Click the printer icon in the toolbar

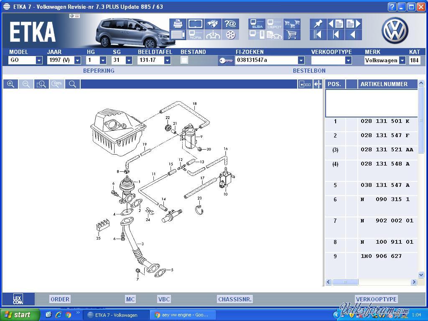pyautogui.click(x=178, y=24)
